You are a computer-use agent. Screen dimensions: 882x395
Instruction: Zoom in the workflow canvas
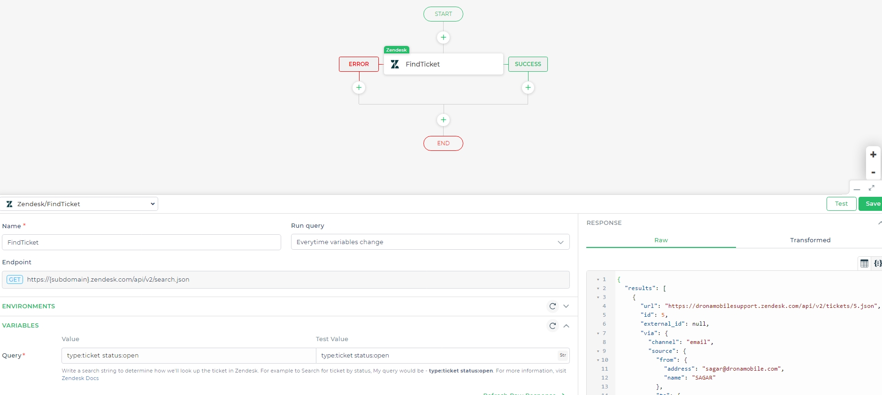tap(873, 155)
